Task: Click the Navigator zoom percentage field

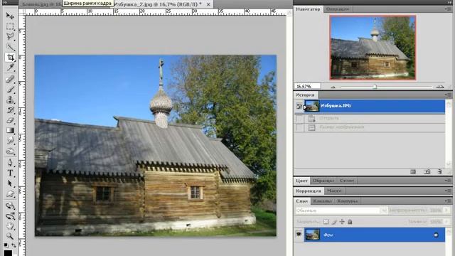Action: [307, 87]
